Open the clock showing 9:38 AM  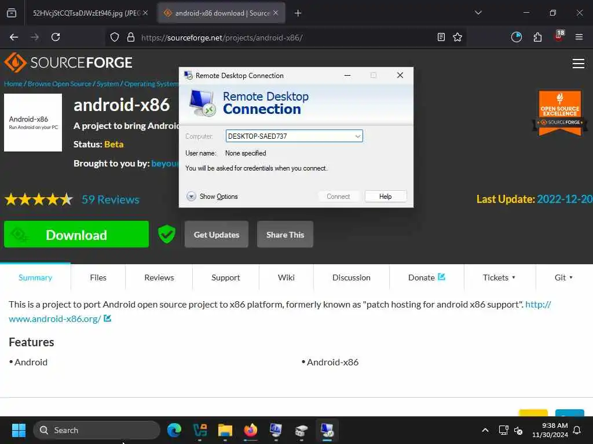coord(550,430)
